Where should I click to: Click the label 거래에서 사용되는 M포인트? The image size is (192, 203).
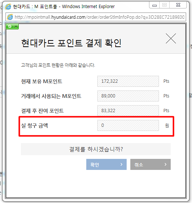pos(51,96)
